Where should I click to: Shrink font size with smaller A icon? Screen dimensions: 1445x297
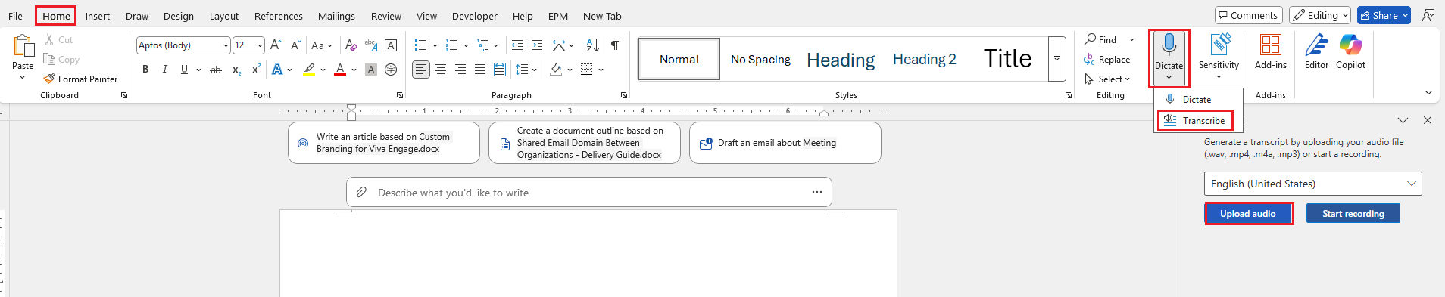295,45
